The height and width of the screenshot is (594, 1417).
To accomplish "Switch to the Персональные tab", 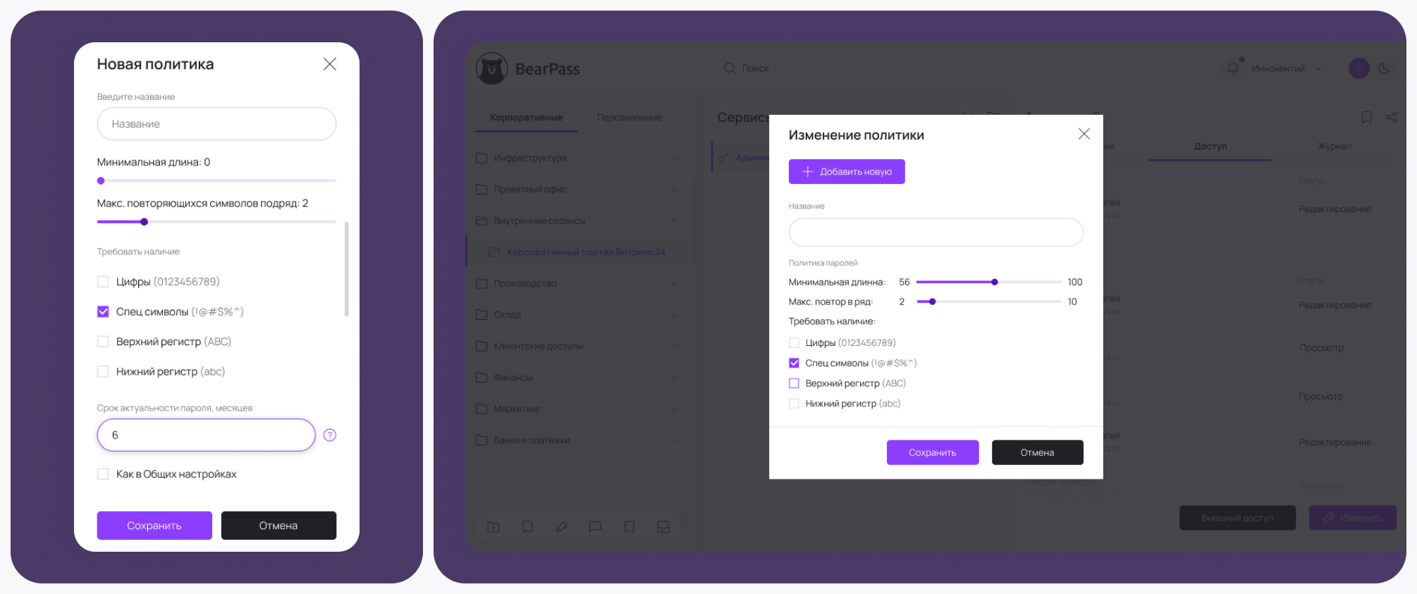I will 629,118.
